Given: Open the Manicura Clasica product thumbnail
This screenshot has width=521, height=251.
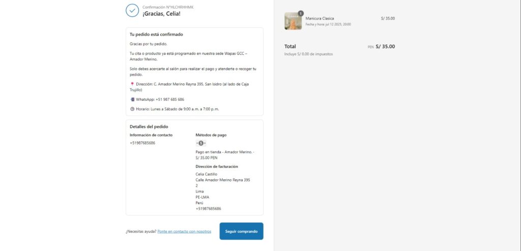Looking at the screenshot, I should (x=293, y=21).
